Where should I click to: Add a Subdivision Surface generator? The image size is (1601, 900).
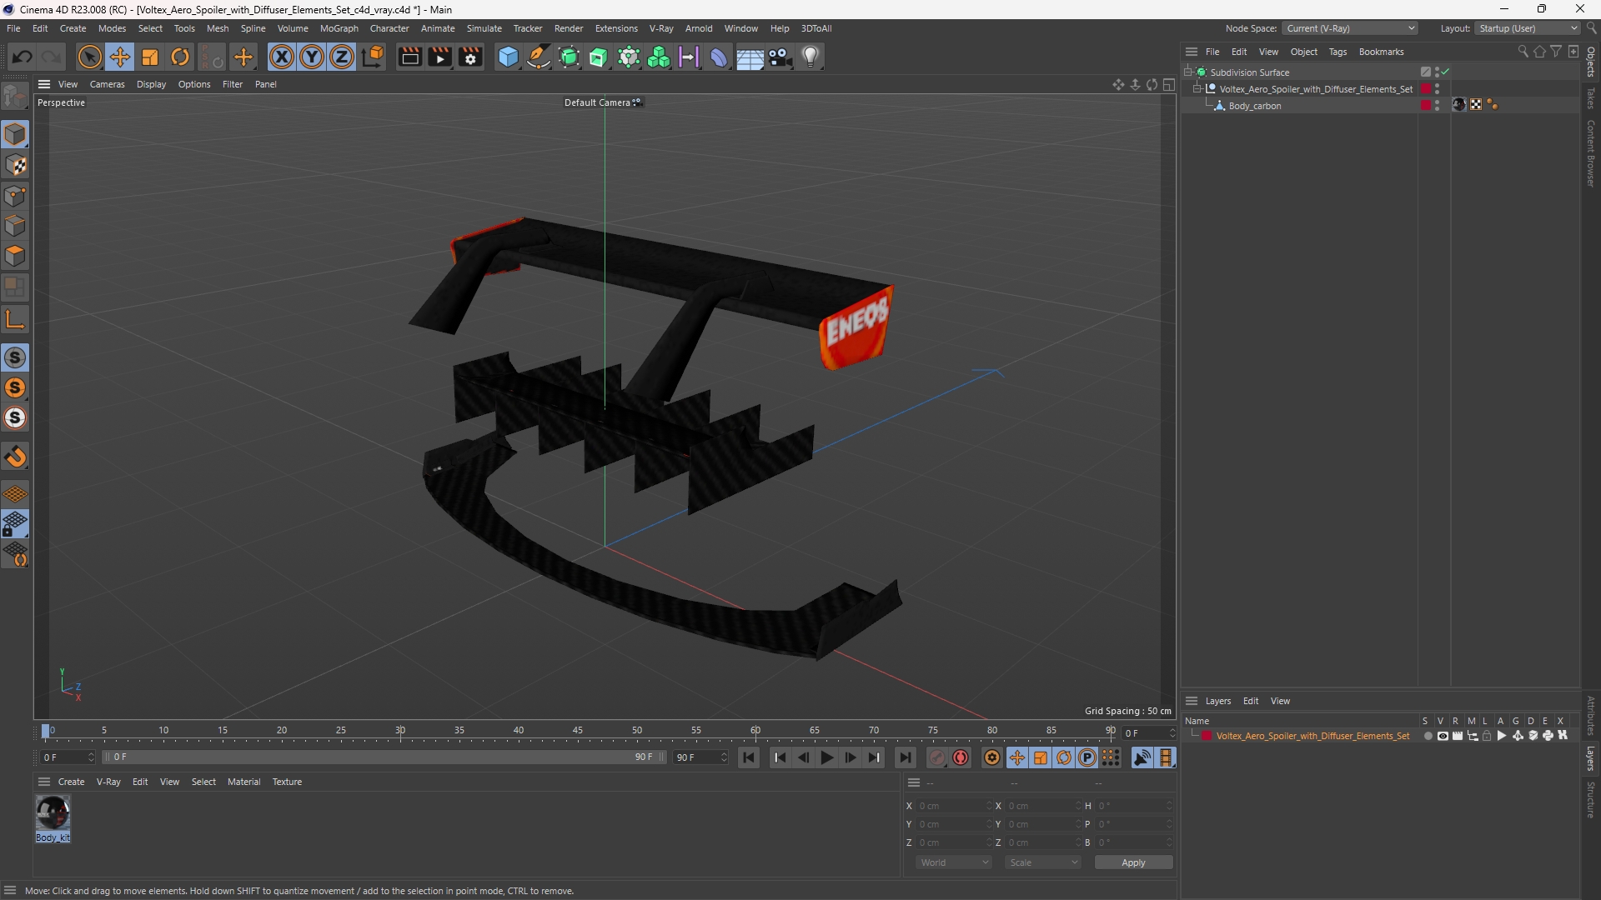pyautogui.click(x=570, y=57)
